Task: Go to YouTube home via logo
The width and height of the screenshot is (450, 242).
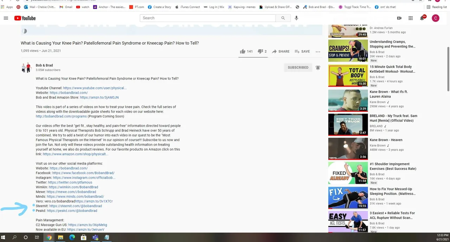Action: [25, 18]
